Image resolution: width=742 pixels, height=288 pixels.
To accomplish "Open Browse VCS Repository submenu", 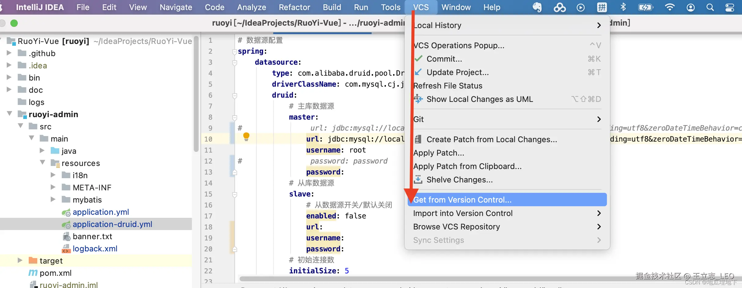I will coord(507,227).
